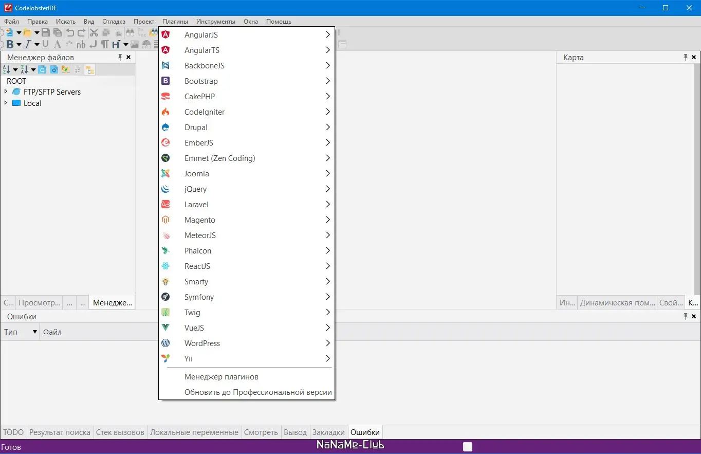Viewport: 701px width, 454px height.
Task: Select the ROOT item in file manager
Action: pos(16,81)
